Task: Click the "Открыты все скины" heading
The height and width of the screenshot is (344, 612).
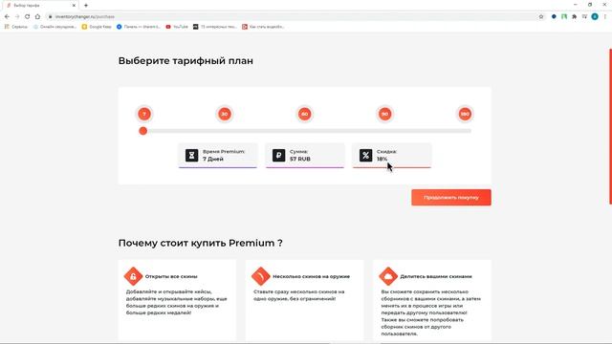Action: point(171,276)
